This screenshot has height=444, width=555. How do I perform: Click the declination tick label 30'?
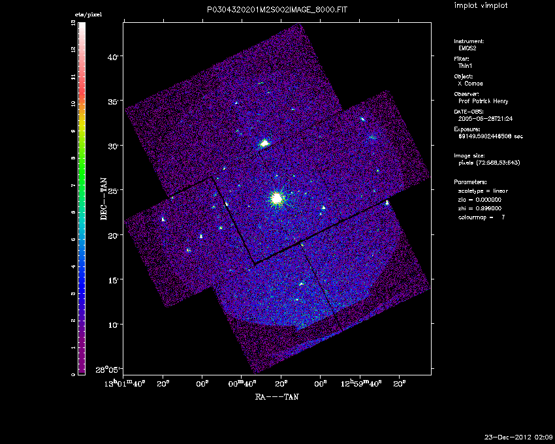[x=113, y=146]
